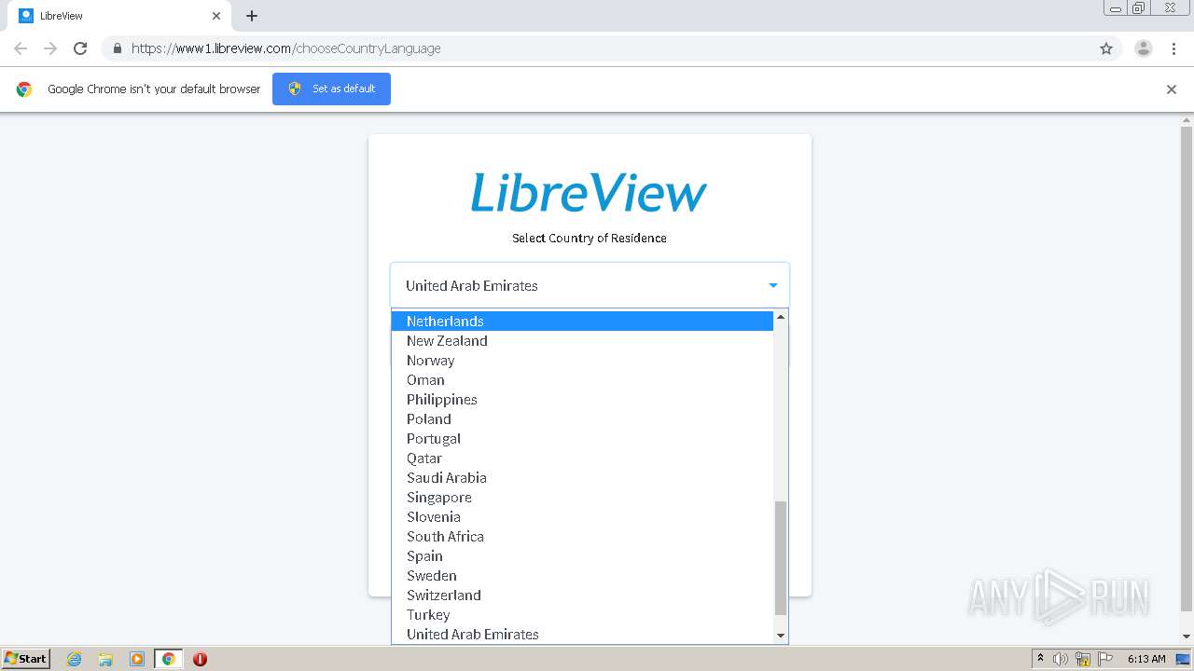Open a new tab with the plus button
This screenshot has width=1194, height=671.
coord(252,16)
